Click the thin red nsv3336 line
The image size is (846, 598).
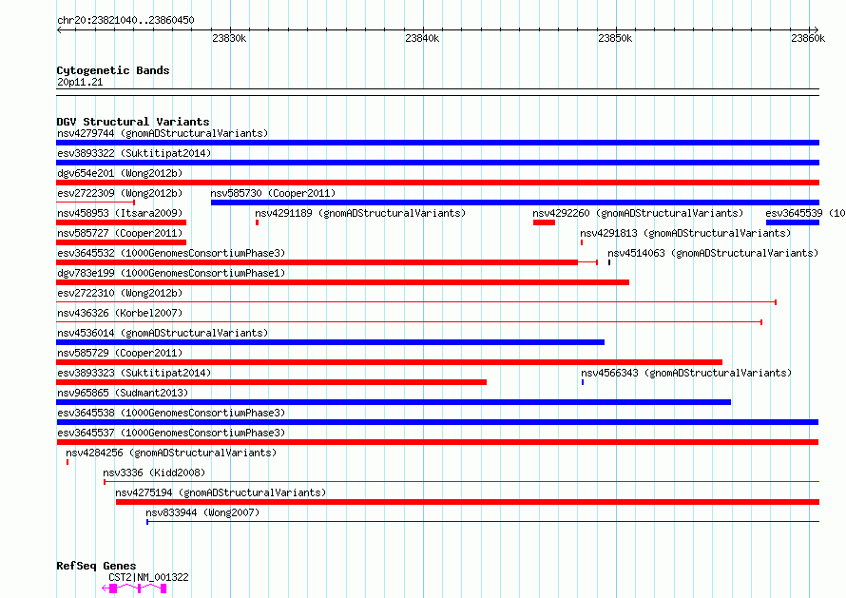(x=461, y=481)
